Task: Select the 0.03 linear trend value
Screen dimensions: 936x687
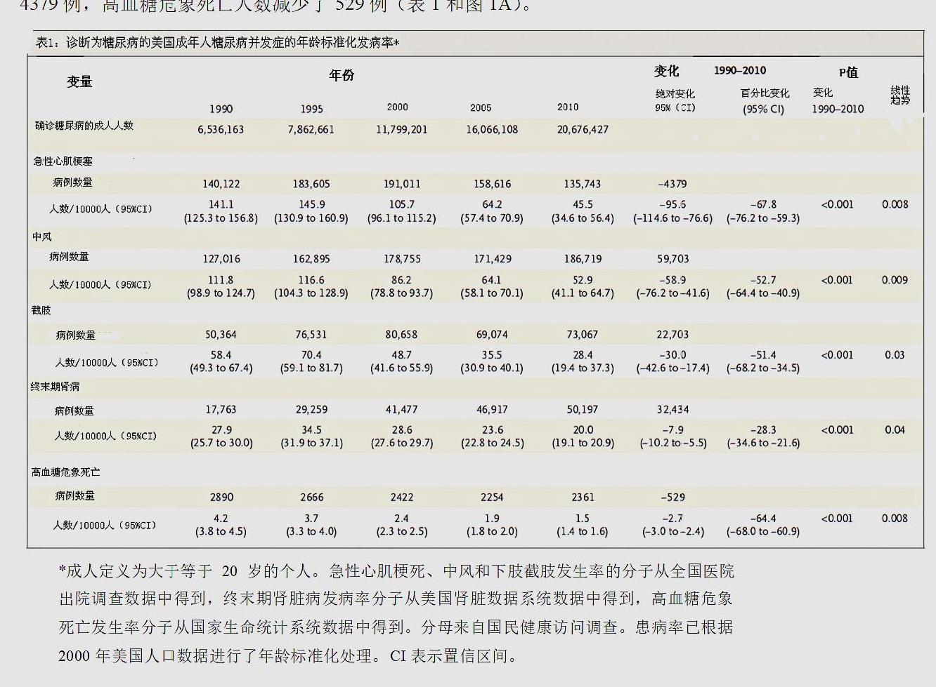Action: [x=895, y=355]
